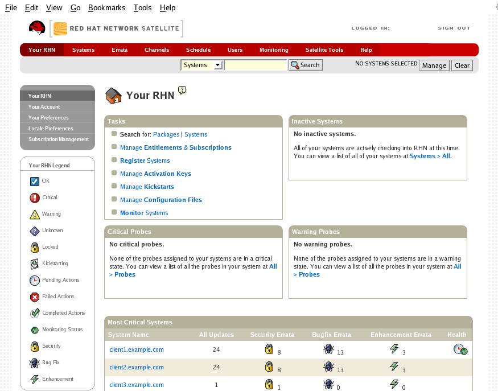
Task: Open Subscription Management in the sidebar
Action: [x=59, y=139]
